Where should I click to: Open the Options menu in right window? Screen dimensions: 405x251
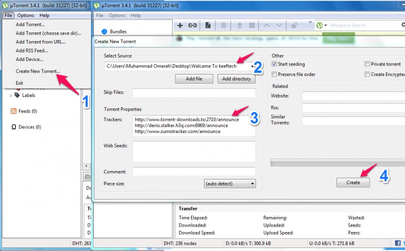(x=117, y=15)
